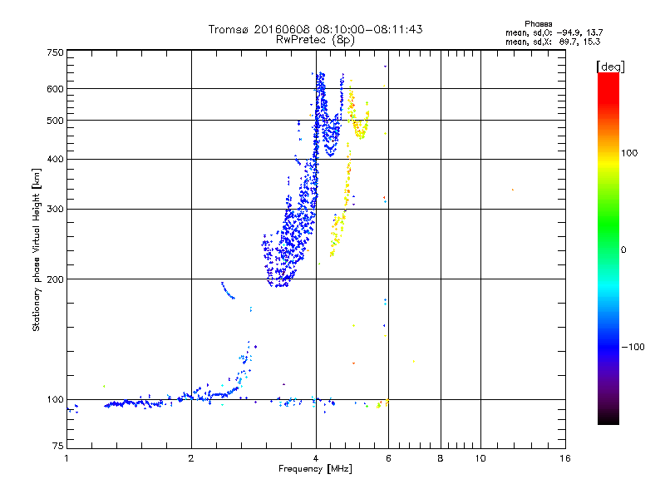Click the y-axis tick label '600'
The height and width of the screenshot is (499, 665).
point(55,89)
